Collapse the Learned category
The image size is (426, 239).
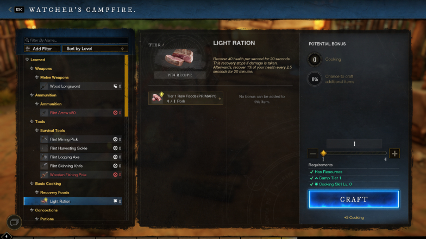(27, 60)
